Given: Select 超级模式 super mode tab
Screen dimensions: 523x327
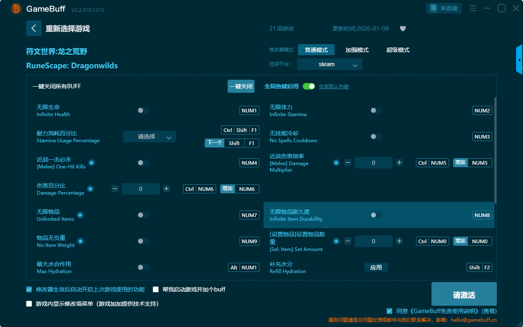Looking at the screenshot, I should [398, 50].
